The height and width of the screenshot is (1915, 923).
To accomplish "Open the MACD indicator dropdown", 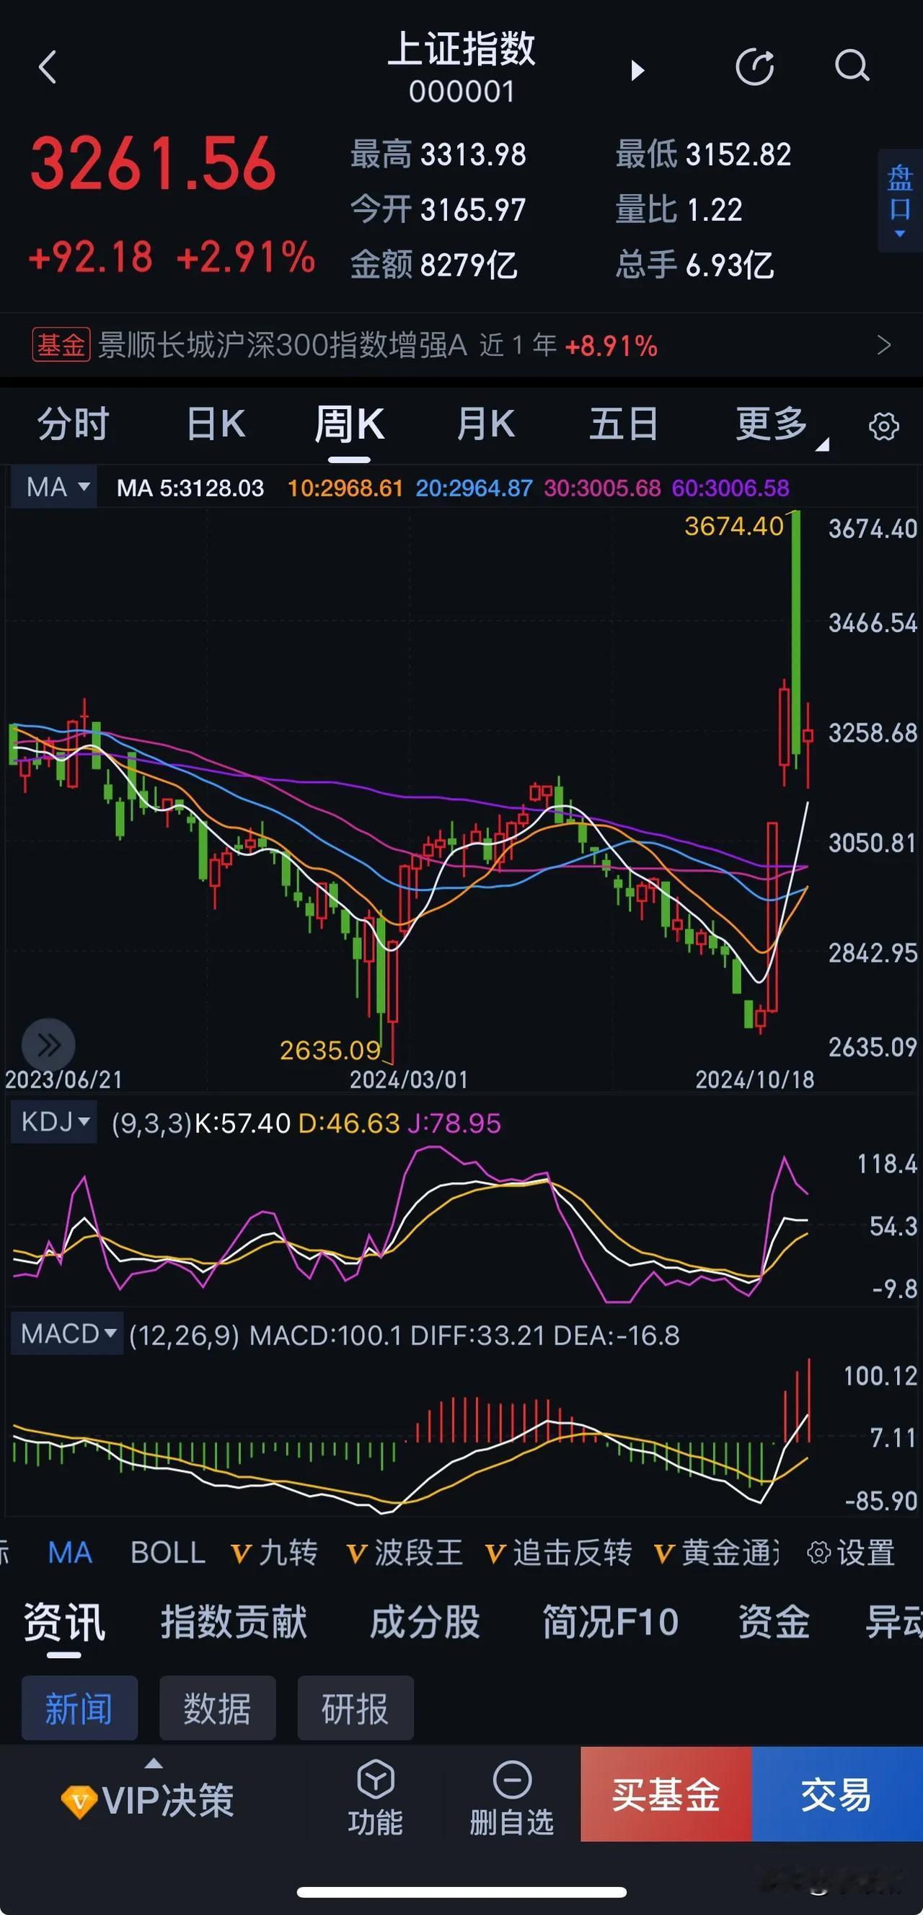I will 67,1333.
